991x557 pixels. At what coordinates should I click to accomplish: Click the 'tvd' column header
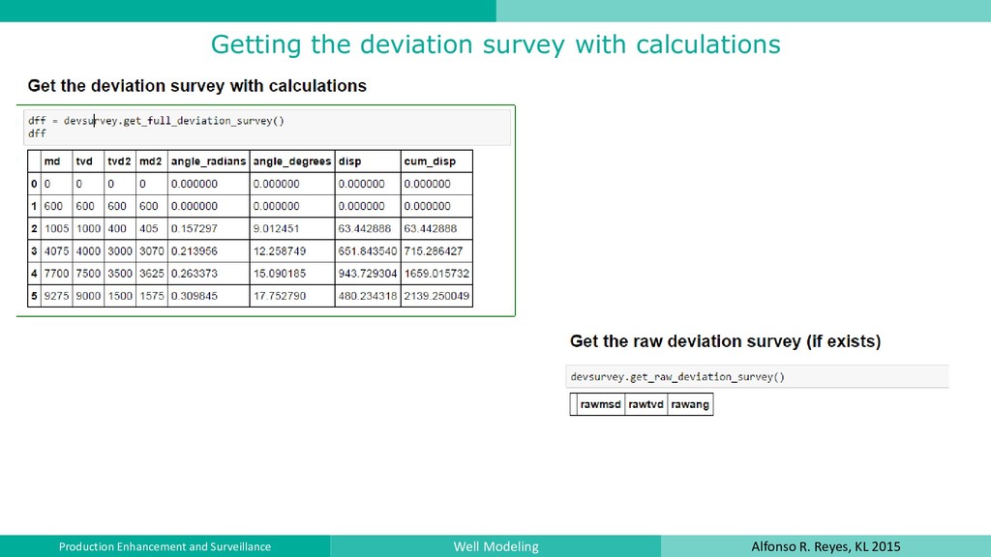coord(84,161)
